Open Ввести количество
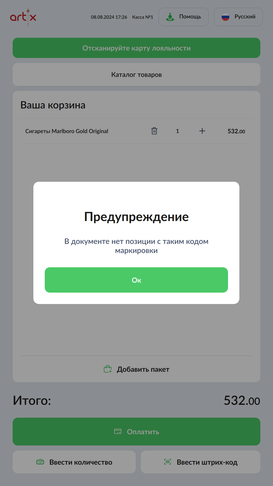Image resolution: width=273 pixels, height=486 pixels. 74,462
